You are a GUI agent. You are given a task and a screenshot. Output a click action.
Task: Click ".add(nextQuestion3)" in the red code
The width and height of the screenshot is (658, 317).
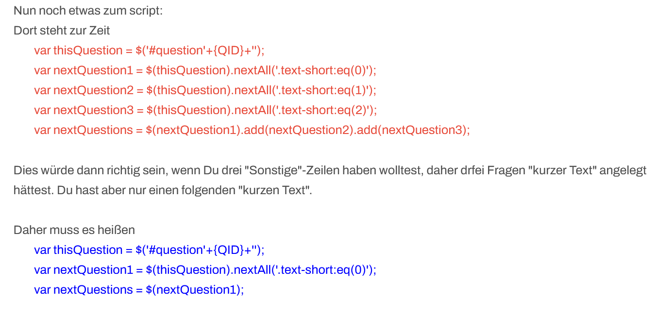point(413,130)
